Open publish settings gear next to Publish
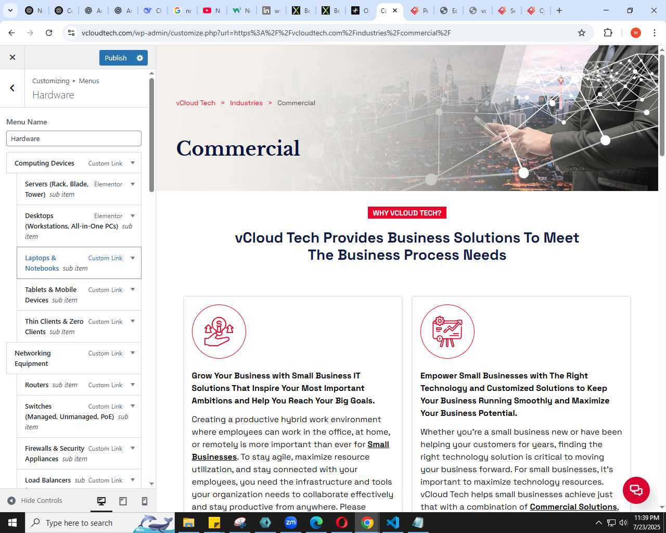This screenshot has width=666, height=533. (139, 58)
